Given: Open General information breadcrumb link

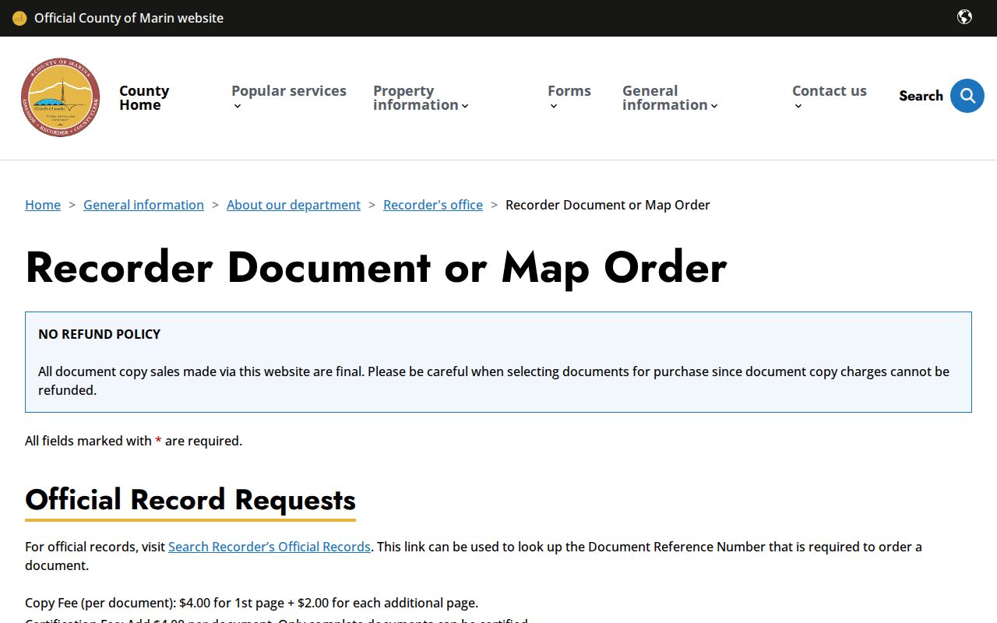Looking at the screenshot, I should 143,205.
